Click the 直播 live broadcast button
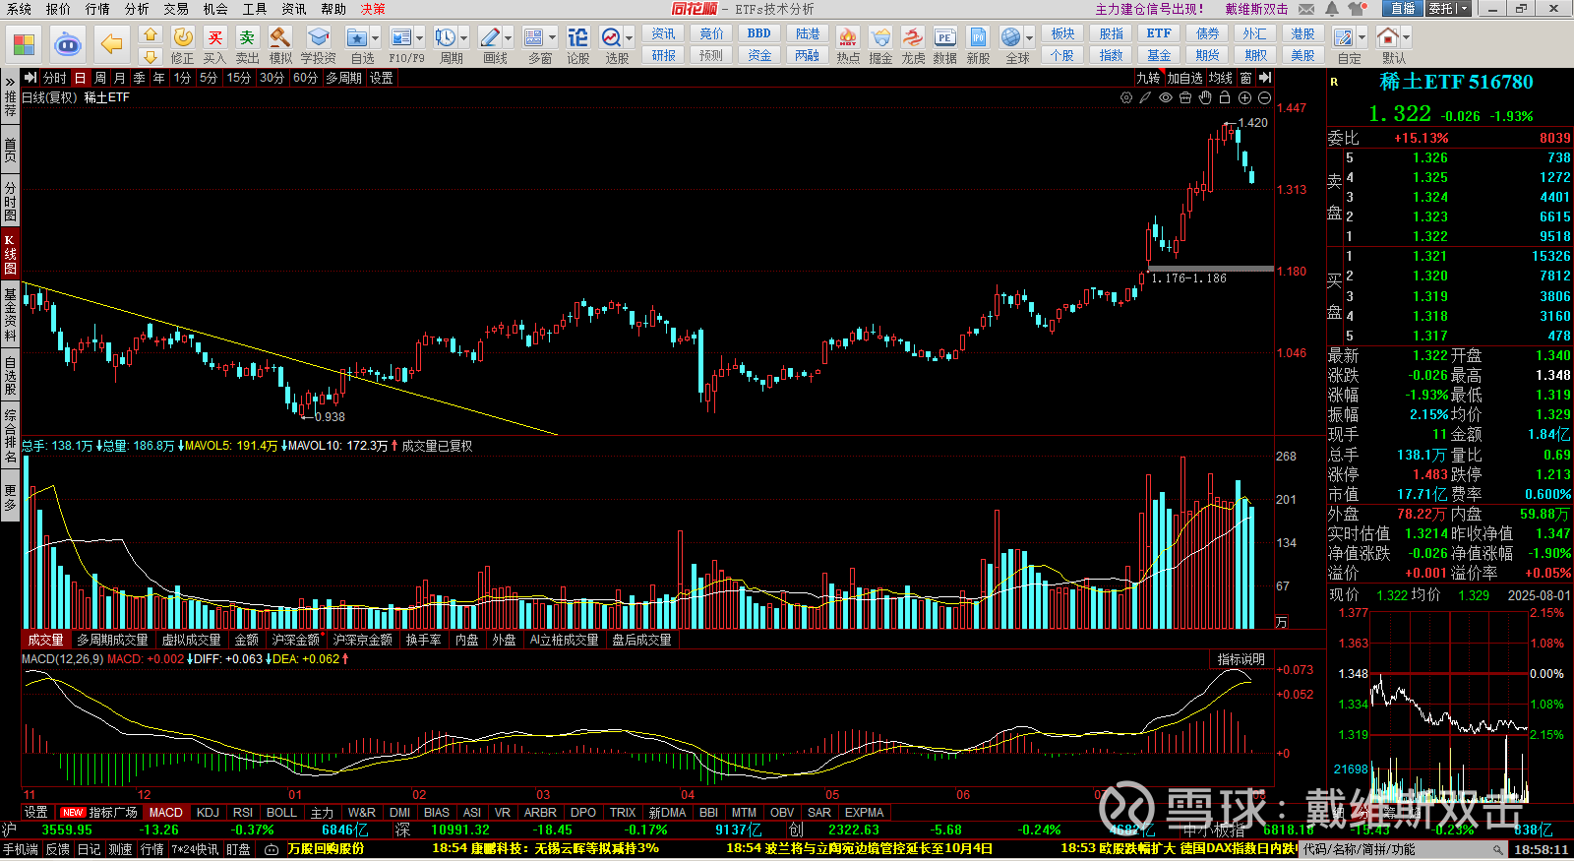This screenshot has width=1574, height=861. [x=1403, y=9]
